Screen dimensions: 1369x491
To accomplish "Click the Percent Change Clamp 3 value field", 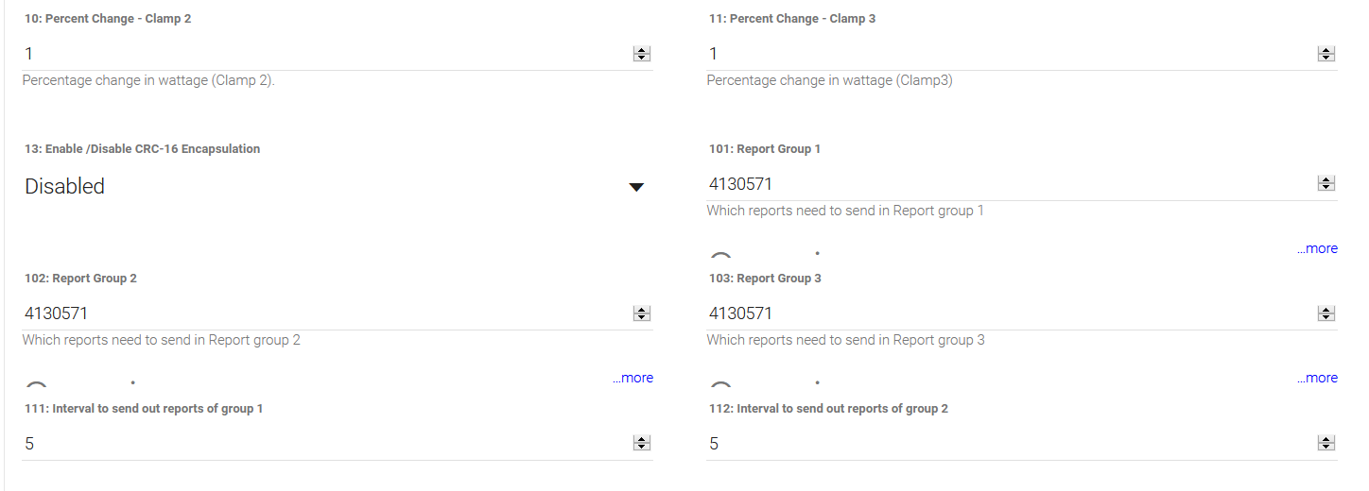I will [x=1007, y=54].
